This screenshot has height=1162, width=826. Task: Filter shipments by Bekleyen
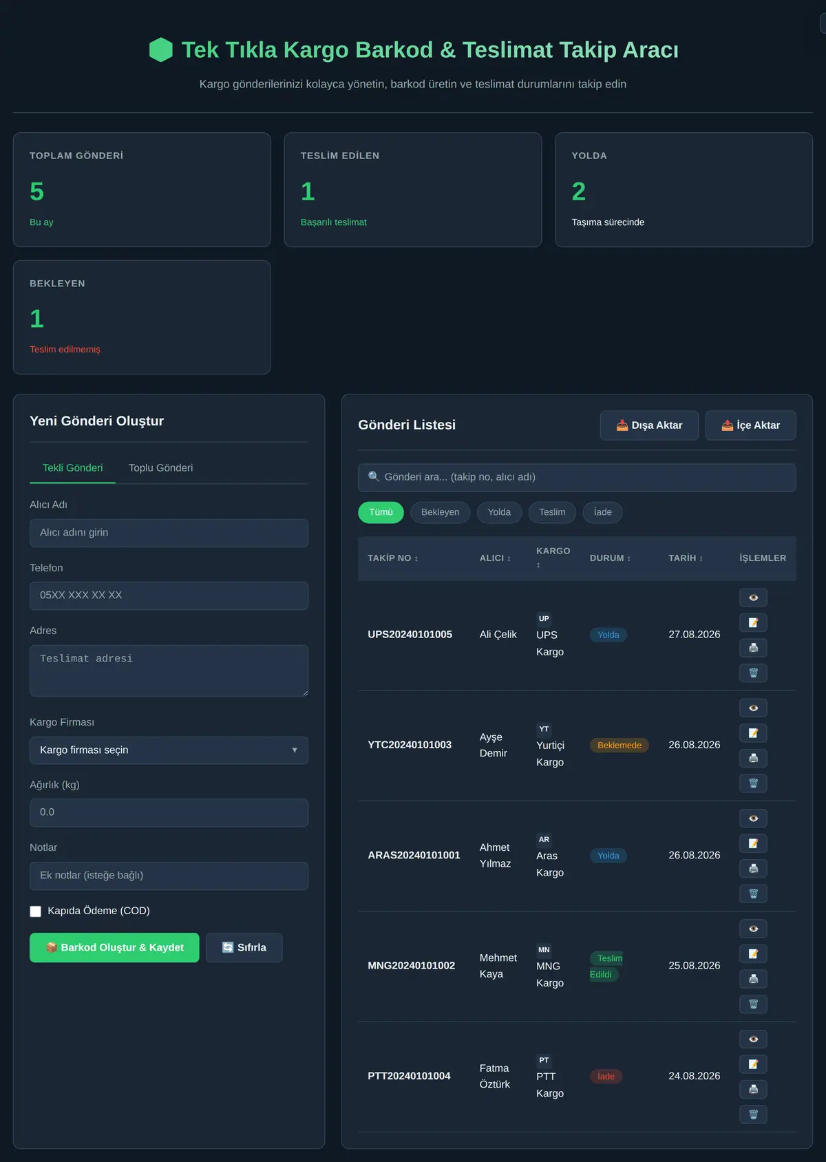440,512
